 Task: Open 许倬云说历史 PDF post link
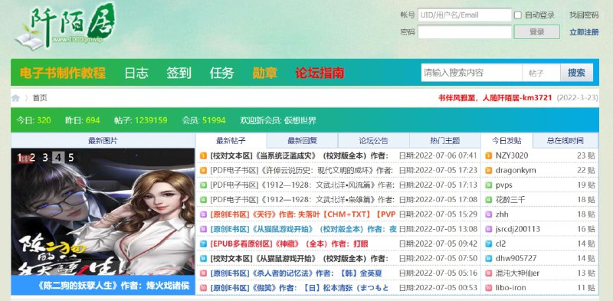coord(301,171)
